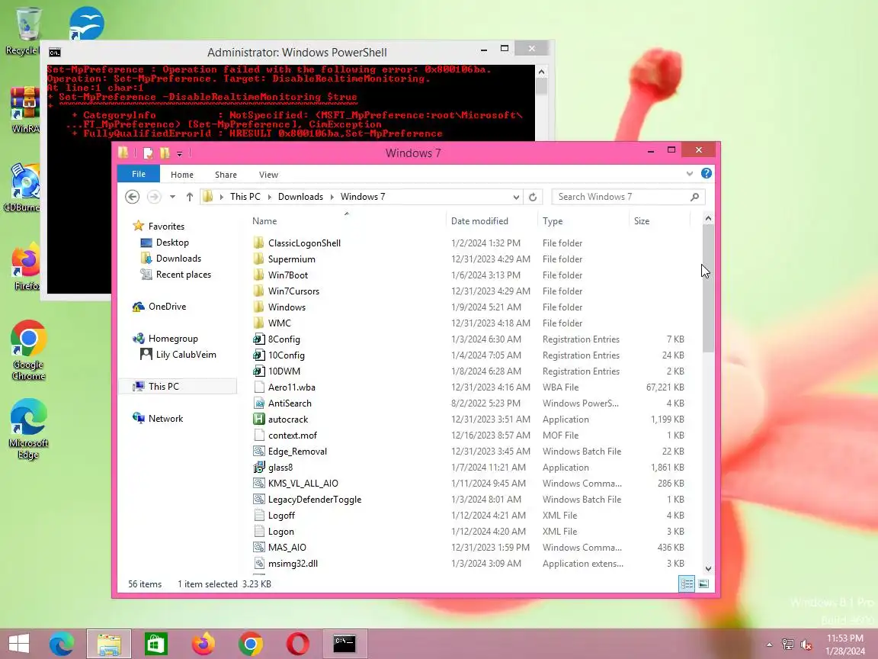Image resolution: width=878 pixels, height=659 pixels.
Task: Select LegacyDefenderToggle batch file
Action: 315,500
